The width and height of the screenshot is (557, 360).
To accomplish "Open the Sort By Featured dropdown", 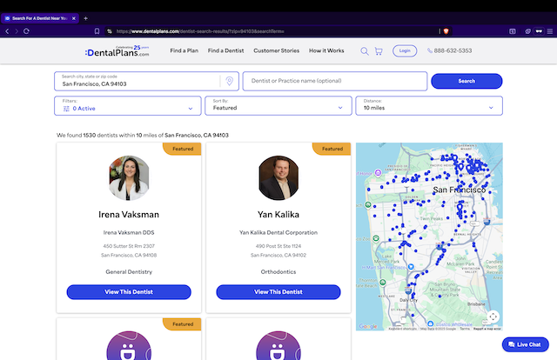I will pyautogui.click(x=279, y=105).
